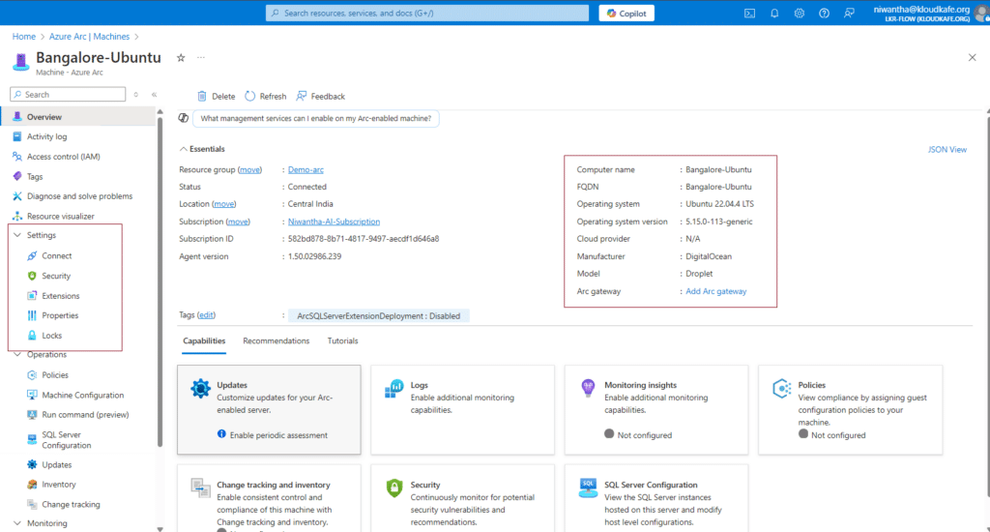Click the Add Arc gateway link

[715, 291]
